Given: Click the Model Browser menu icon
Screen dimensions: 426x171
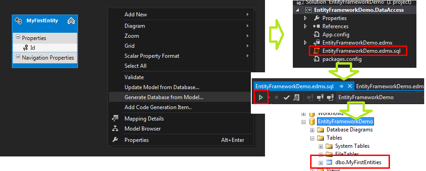Looking at the screenshot, I should pos(115,129).
